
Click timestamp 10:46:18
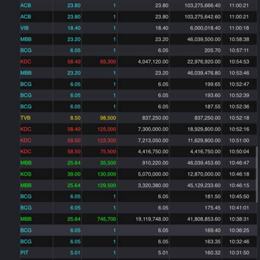239,174
